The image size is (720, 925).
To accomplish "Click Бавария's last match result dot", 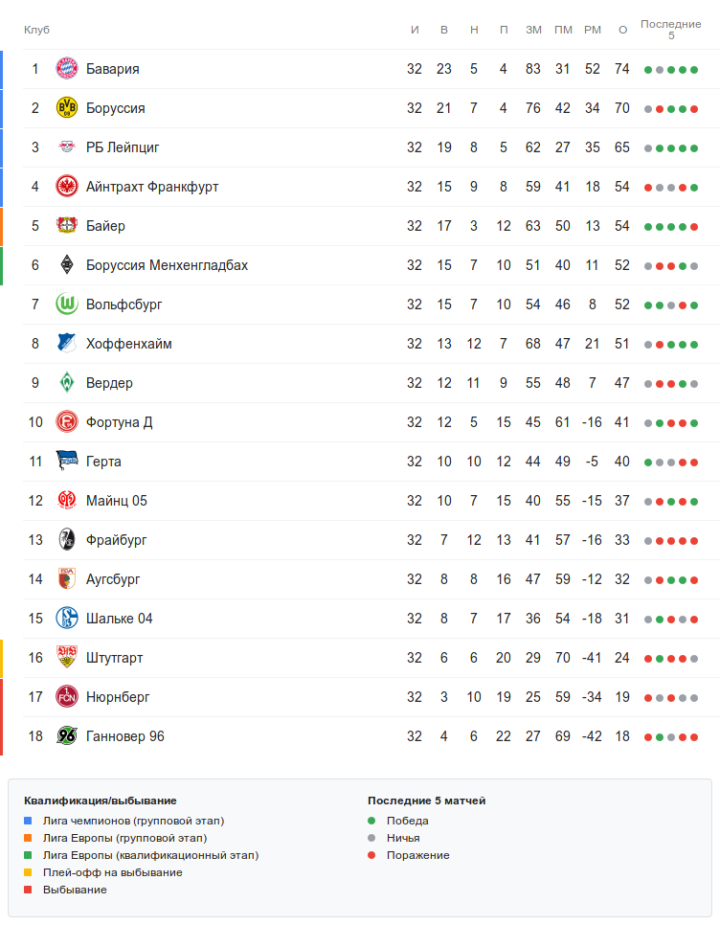I will click(x=694, y=70).
